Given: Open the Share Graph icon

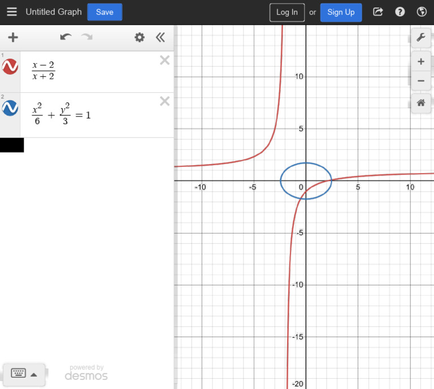Looking at the screenshot, I should tap(378, 12).
